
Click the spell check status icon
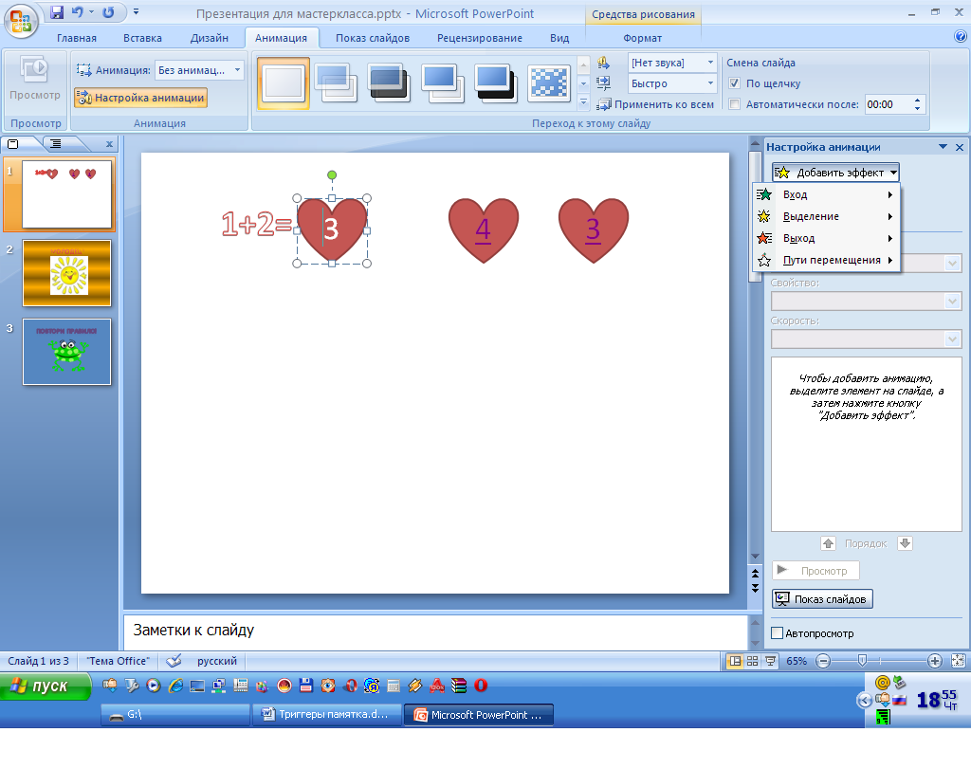pyautogui.click(x=174, y=661)
